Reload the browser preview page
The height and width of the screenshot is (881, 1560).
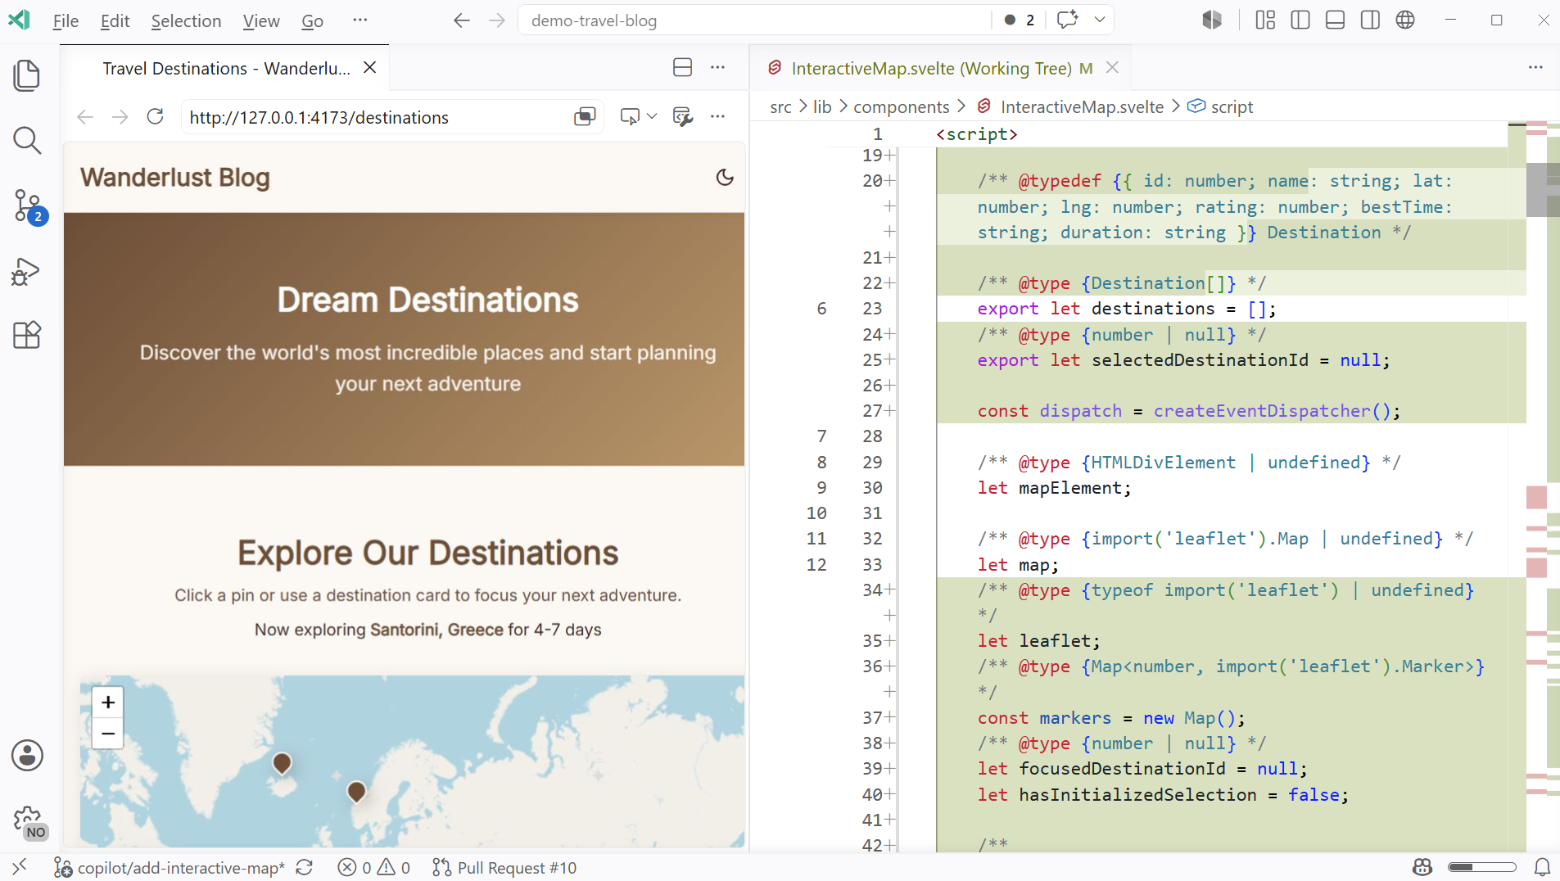[x=155, y=117]
